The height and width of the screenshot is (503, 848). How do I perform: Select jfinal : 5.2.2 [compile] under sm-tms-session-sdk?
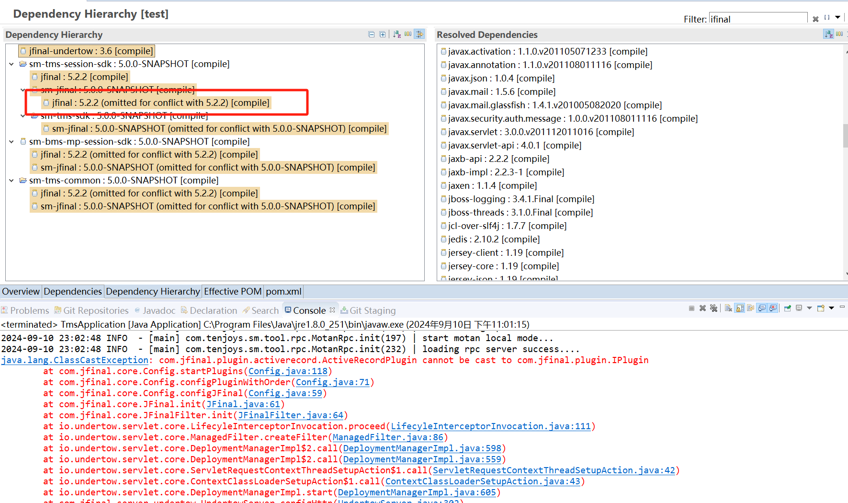(x=80, y=77)
